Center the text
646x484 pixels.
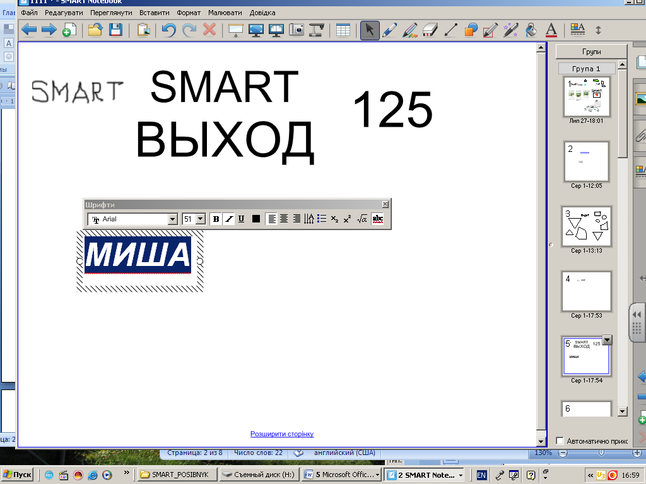pos(284,219)
